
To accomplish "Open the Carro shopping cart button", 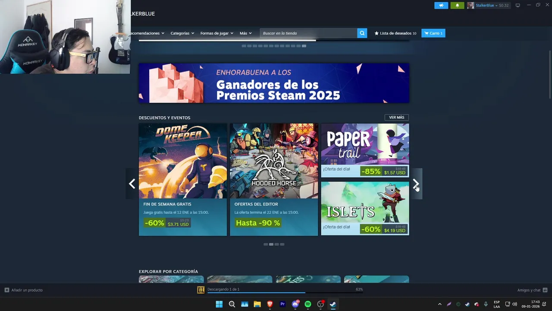I will pyautogui.click(x=433, y=33).
